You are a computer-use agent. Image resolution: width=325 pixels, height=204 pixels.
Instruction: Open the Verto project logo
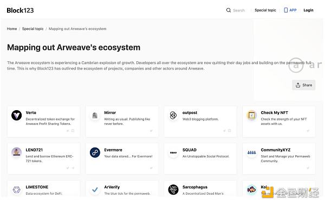17,115
